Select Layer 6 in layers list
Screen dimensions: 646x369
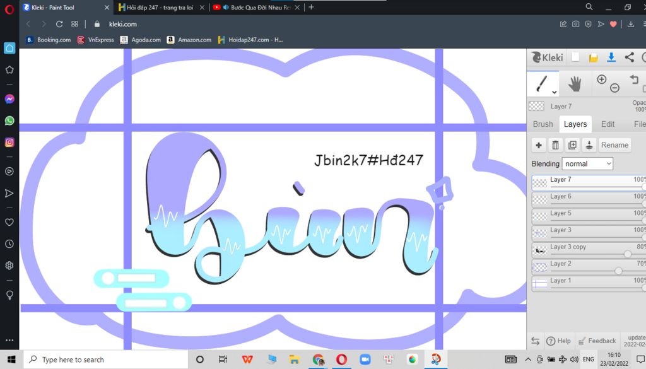(x=589, y=199)
